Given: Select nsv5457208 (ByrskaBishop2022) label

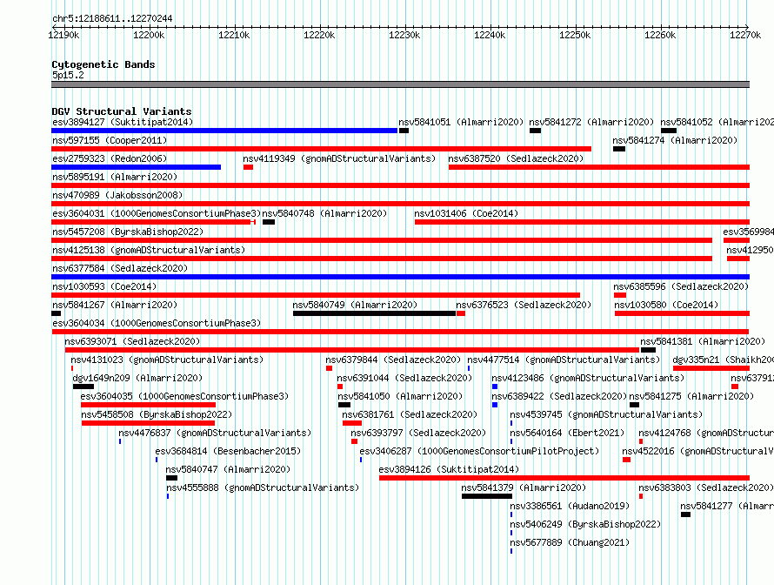Looking at the screenshot, I should [x=128, y=232].
